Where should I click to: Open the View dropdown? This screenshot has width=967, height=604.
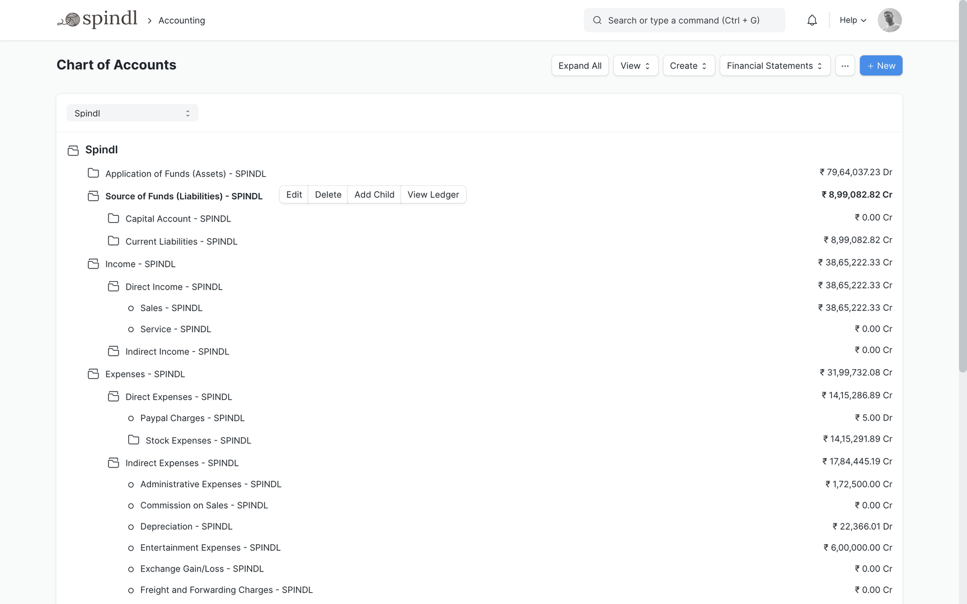(636, 65)
